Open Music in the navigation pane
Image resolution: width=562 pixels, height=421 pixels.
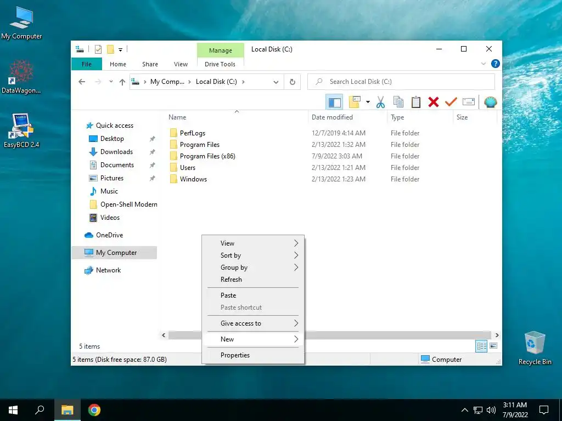[109, 191]
